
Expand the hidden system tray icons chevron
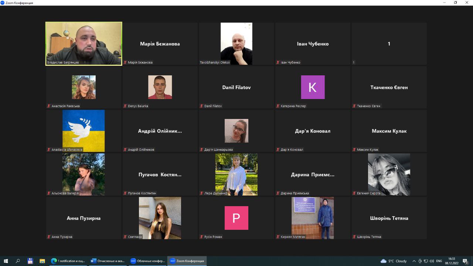[x=414, y=261]
